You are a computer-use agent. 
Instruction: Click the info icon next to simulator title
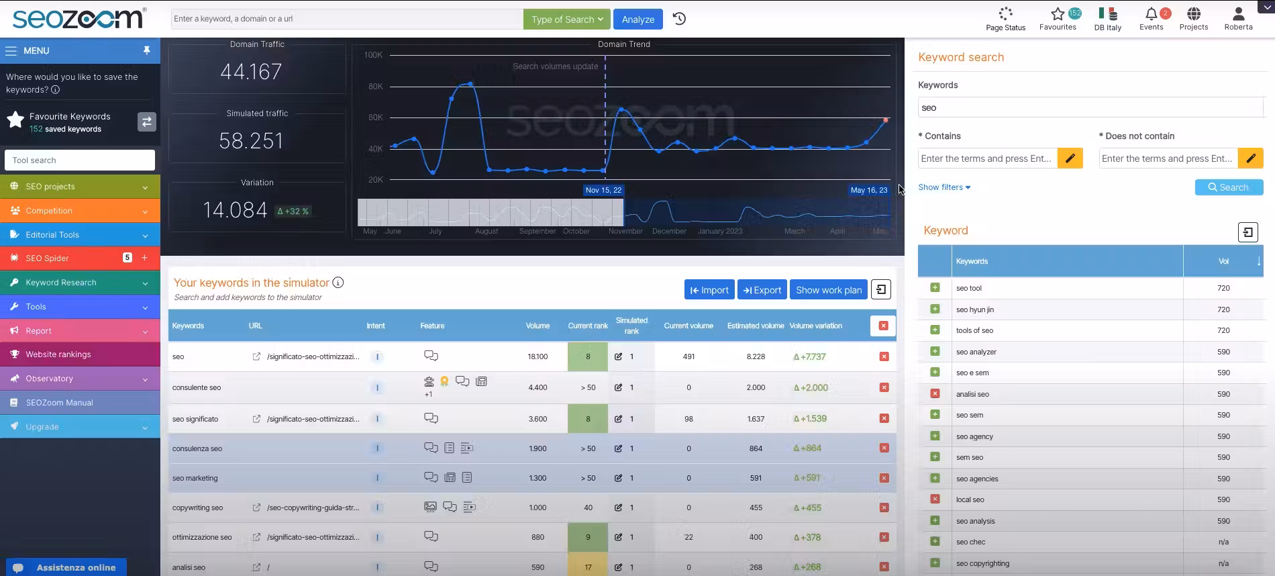coord(338,283)
